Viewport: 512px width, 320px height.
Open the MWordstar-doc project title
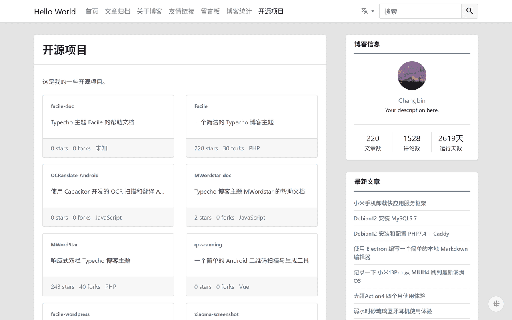213,175
